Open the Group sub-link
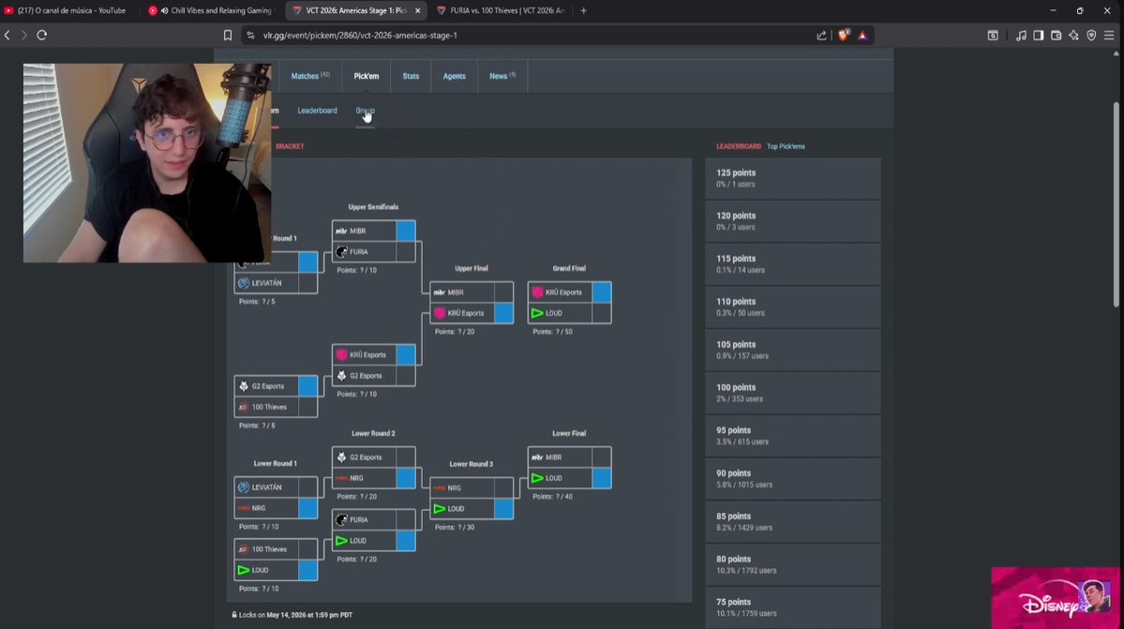Screen dimensions: 1124x629 coord(365,111)
